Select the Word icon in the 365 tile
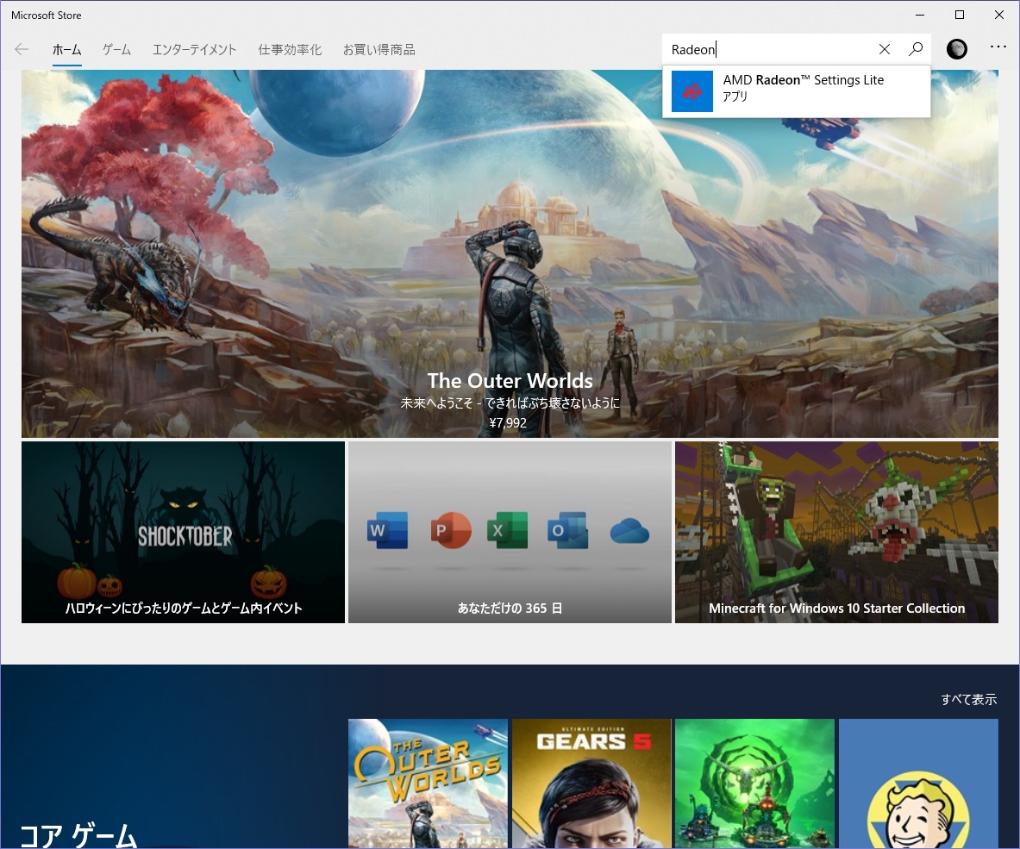The image size is (1020, 849). coord(387,531)
